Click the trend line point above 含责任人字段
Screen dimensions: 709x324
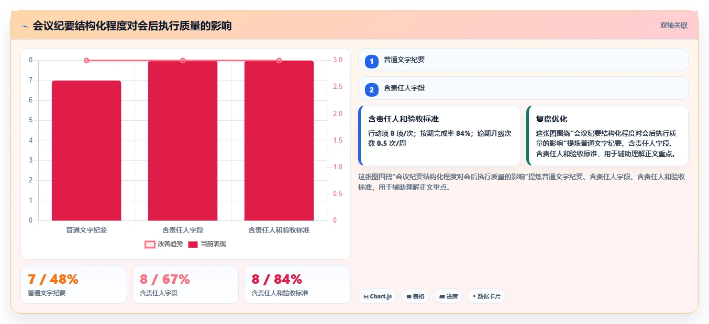coord(183,61)
